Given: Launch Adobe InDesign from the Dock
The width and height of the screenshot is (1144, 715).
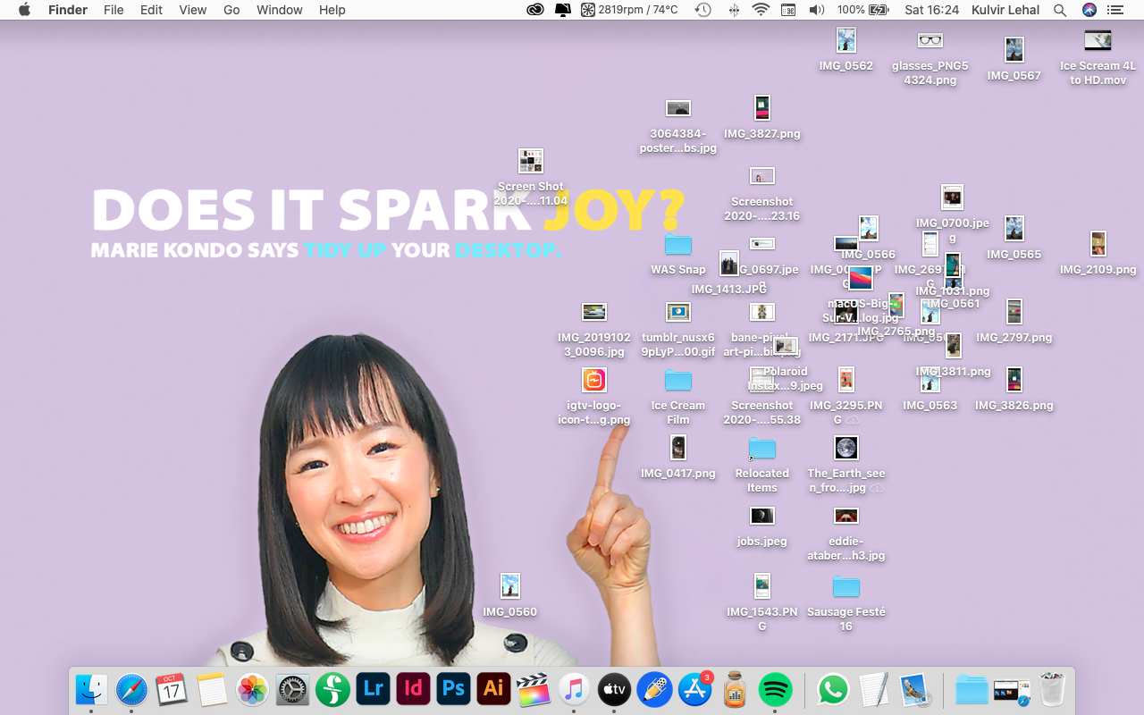Looking at the screenshot, I should 413,689.
